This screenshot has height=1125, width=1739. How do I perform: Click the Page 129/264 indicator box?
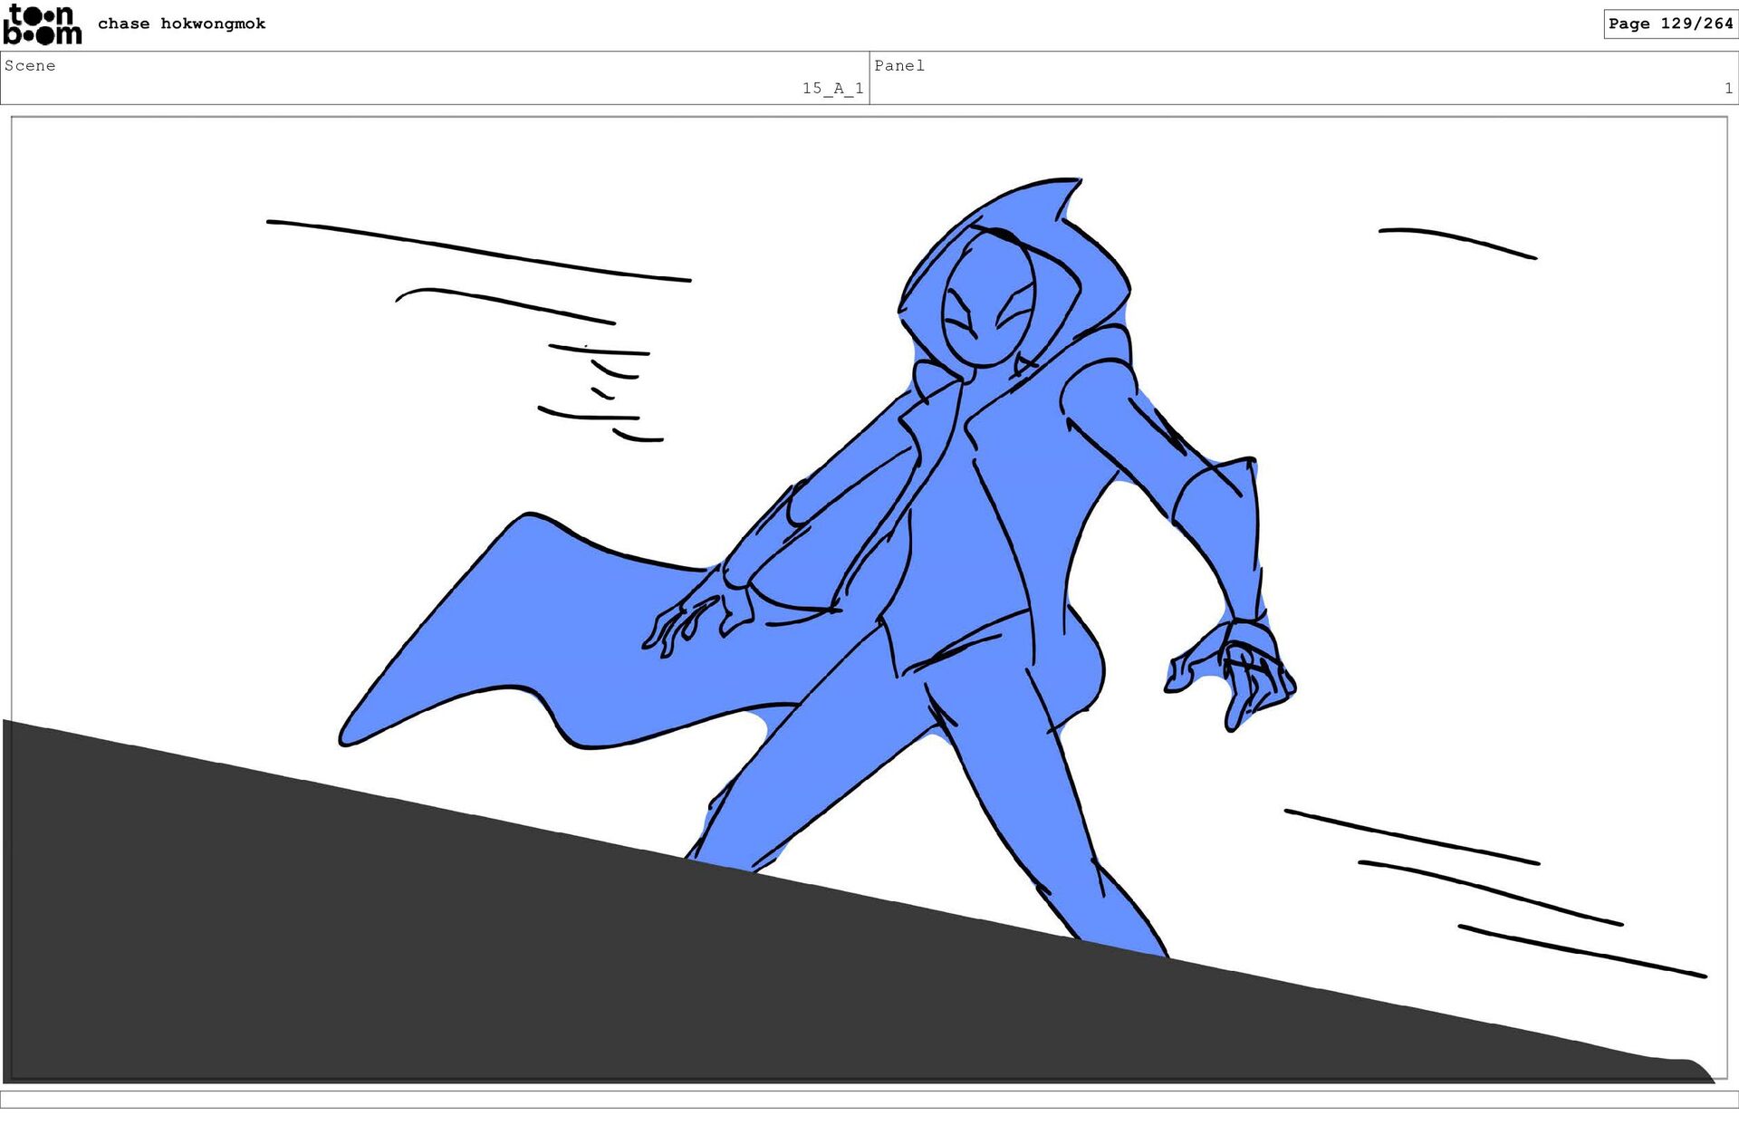pyautogui.click(x=1669, y=24)
